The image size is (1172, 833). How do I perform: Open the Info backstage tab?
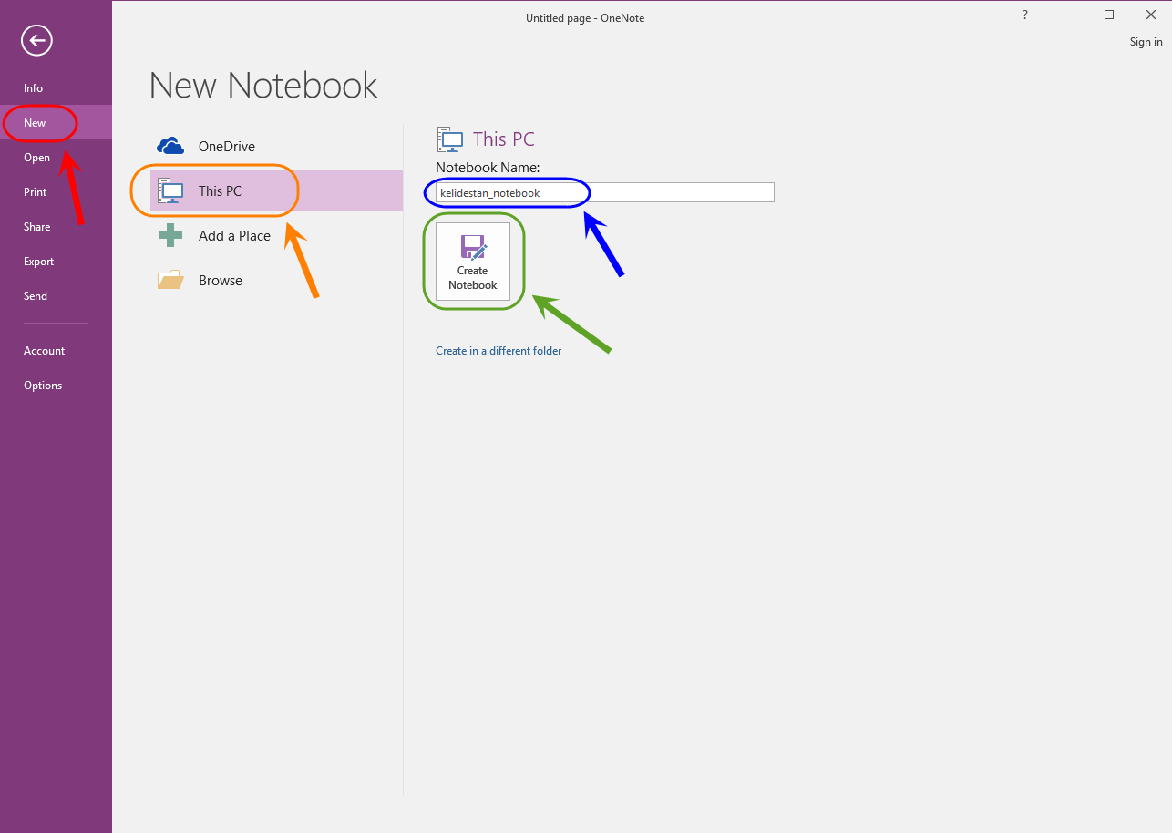click(x=56, y=88)
